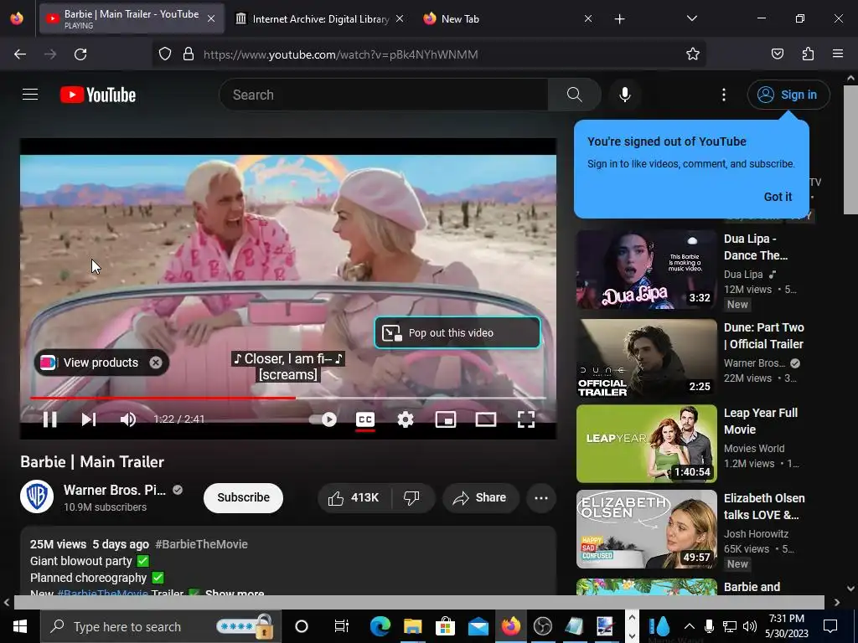Screen dimensions: 858x643
Task: Skip to next video button
Action: [89, 419]
